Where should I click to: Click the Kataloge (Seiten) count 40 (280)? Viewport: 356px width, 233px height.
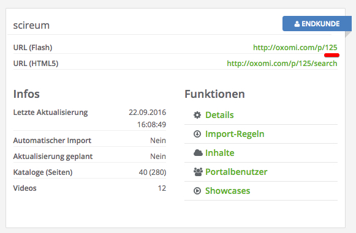click(x=153, y=172)
